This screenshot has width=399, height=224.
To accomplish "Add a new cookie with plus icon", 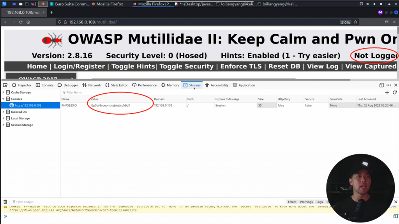I will click(387, 93).
